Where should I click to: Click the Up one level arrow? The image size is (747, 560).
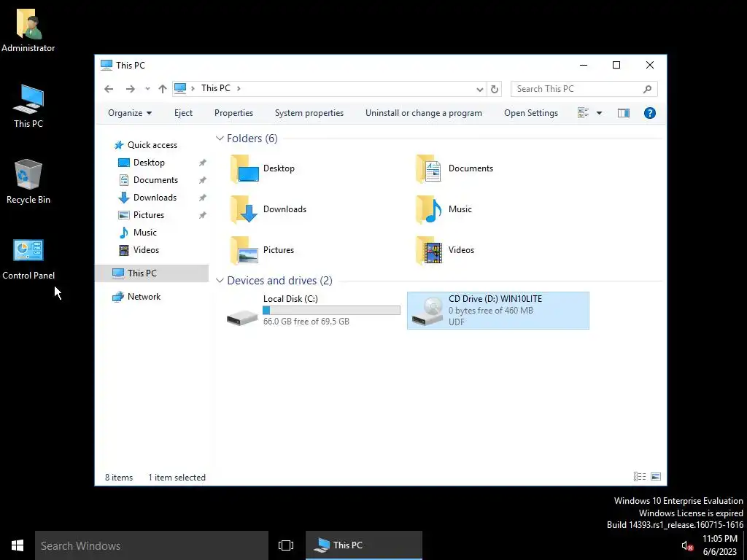click(x=163, y=88)
